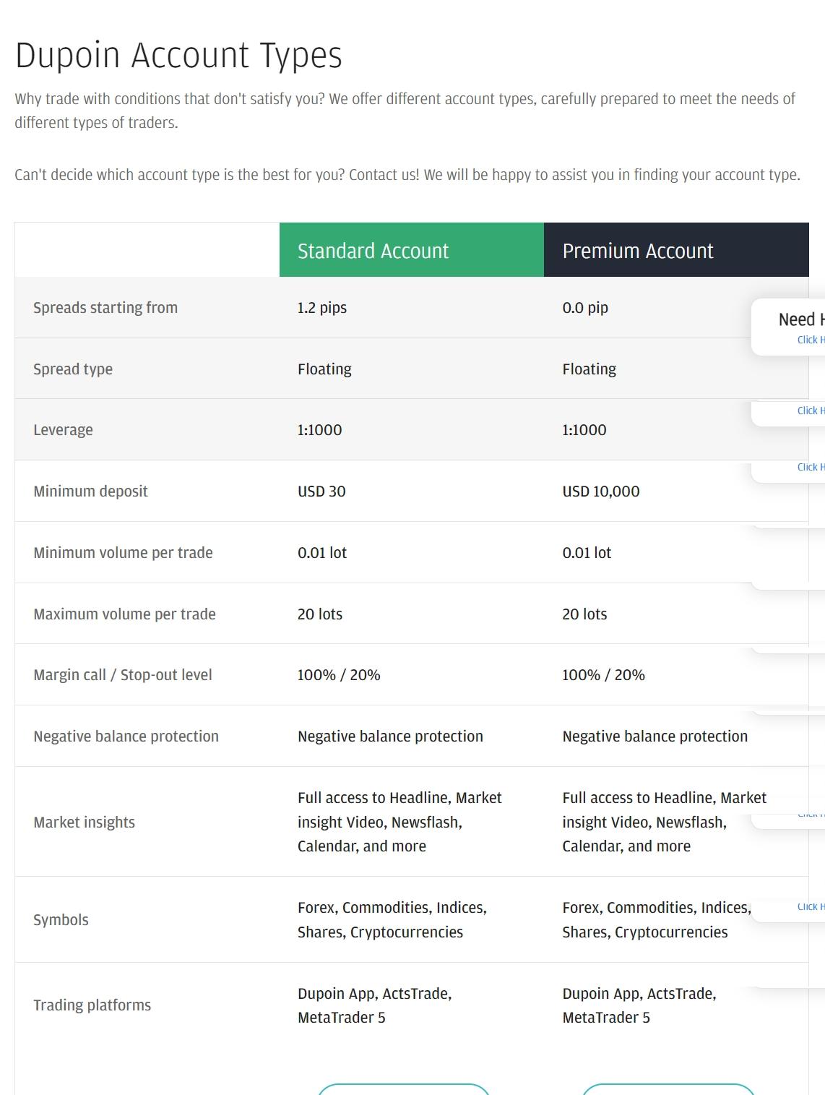Select '1:1000' leverage under Standard Account
Screen dimensions: 825x1095
tap(320, 430)
